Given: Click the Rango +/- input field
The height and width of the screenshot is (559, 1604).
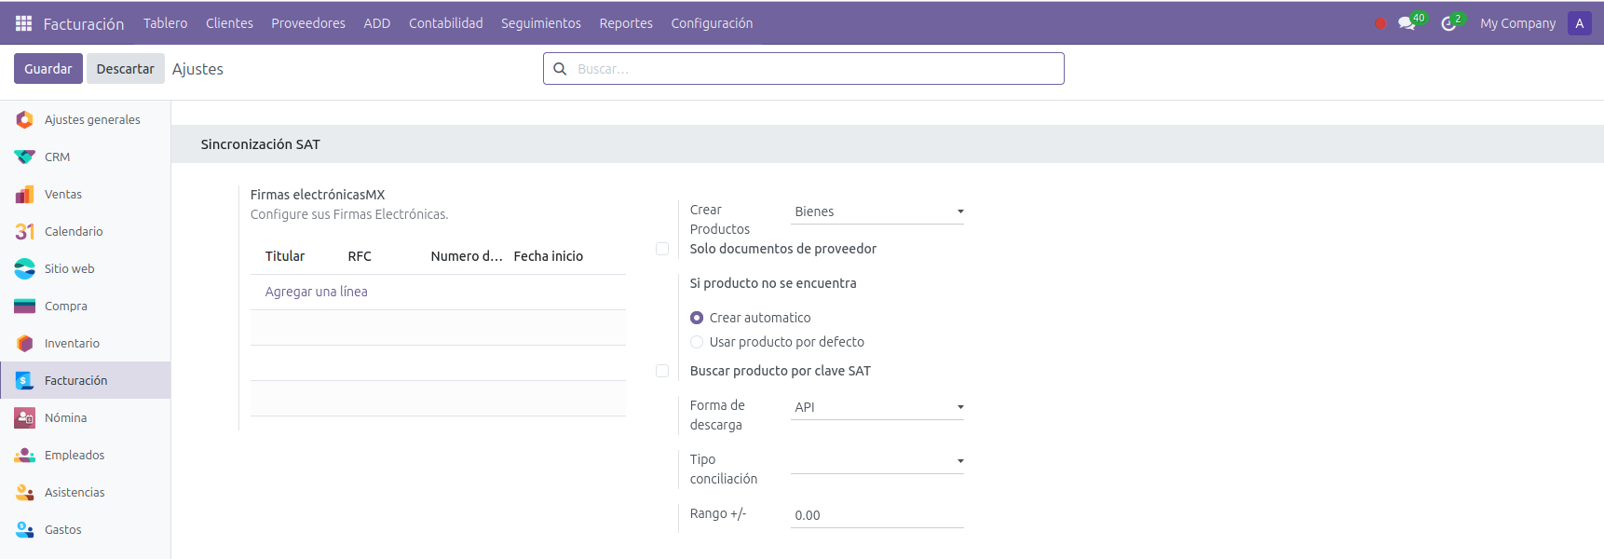Looking at the screenshot, I should coord(877,515).
